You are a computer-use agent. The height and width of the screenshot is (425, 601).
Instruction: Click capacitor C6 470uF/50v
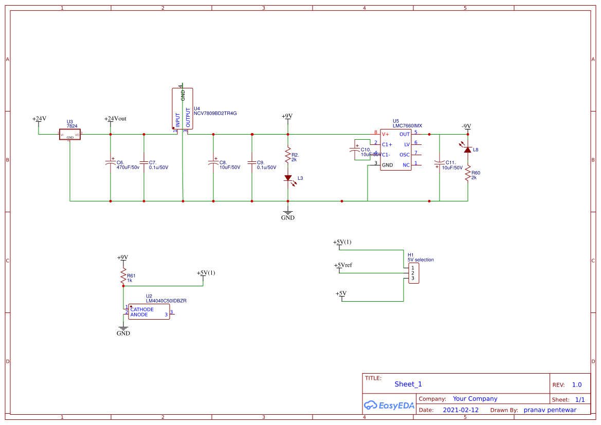pyautogui.click(x=110, y=163)
